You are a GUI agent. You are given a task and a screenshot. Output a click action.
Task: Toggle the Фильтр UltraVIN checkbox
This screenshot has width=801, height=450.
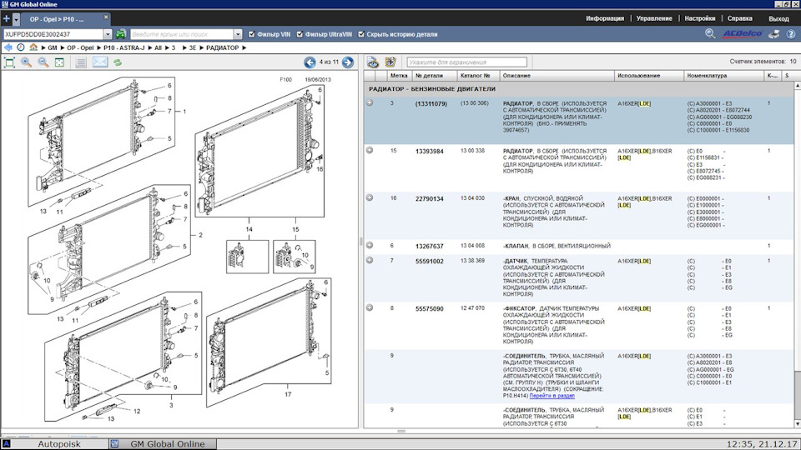click(300, 34)
